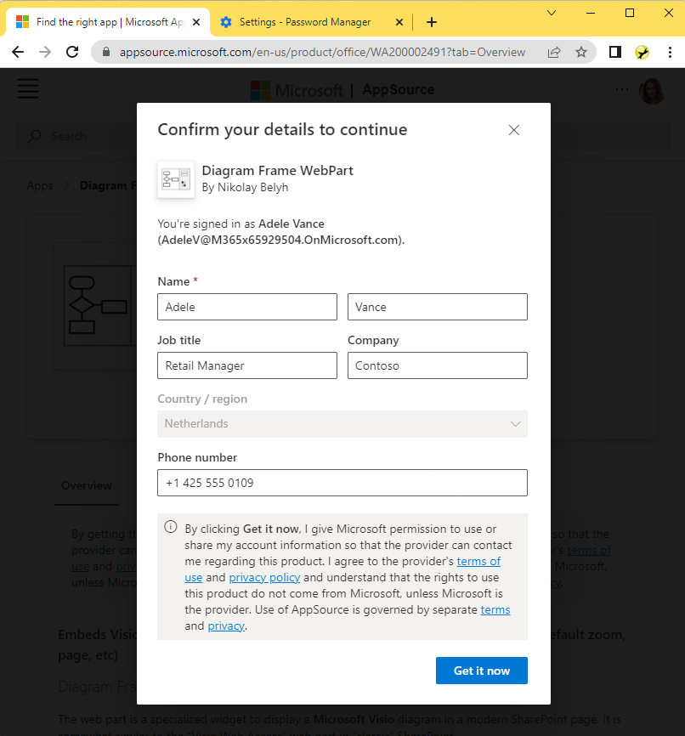Image resolution: width=685 pixels, height=736 pixels.
Task: Reload the current page
Action: (72, 52)
